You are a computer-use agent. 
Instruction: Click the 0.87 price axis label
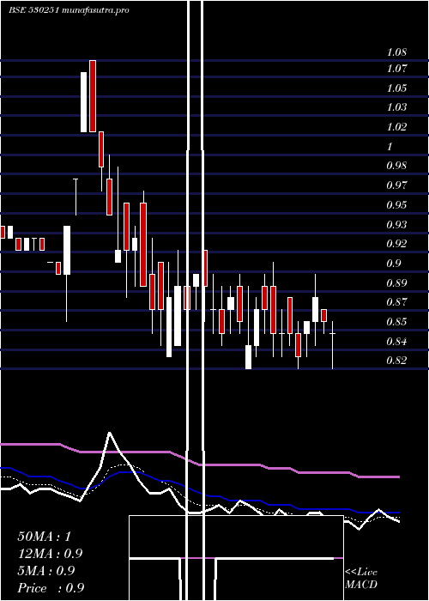396,301
